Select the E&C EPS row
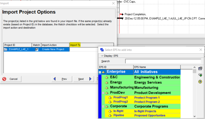Screen dimensions: 205x119 coord(141,78)
